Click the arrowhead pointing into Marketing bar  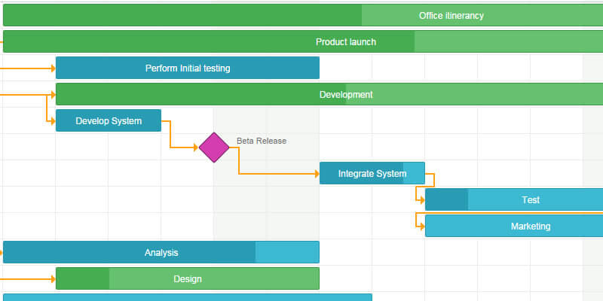click(x=421, y=226)
